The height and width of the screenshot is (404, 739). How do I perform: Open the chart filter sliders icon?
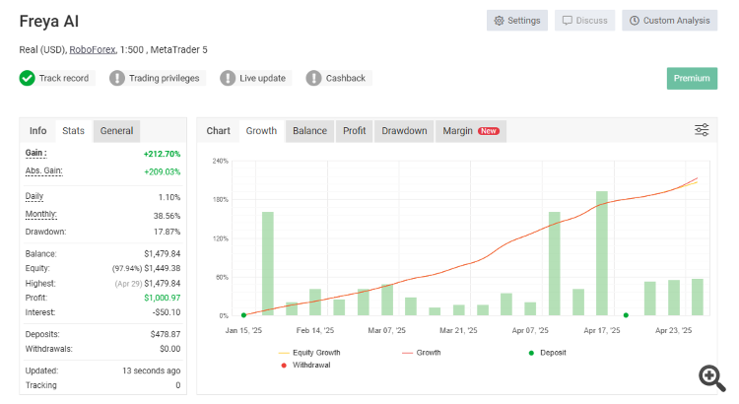(x=702, y=130)
